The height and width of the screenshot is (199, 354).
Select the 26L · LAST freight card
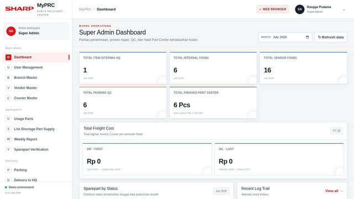[x=279, y=159]
